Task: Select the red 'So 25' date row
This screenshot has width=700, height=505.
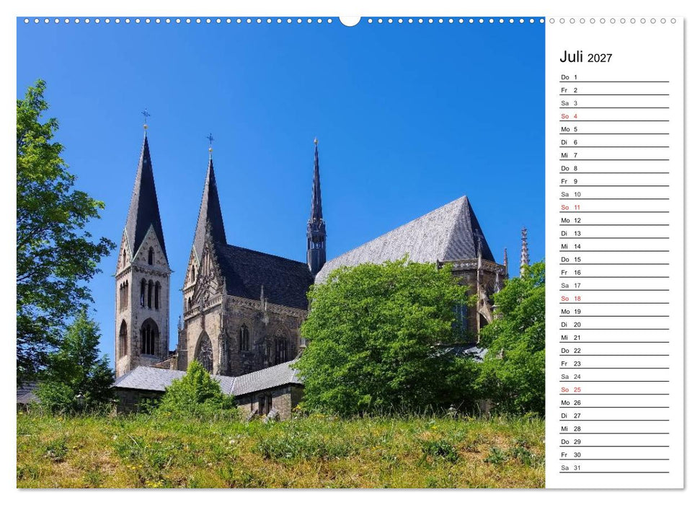Action: click(614, 390)
